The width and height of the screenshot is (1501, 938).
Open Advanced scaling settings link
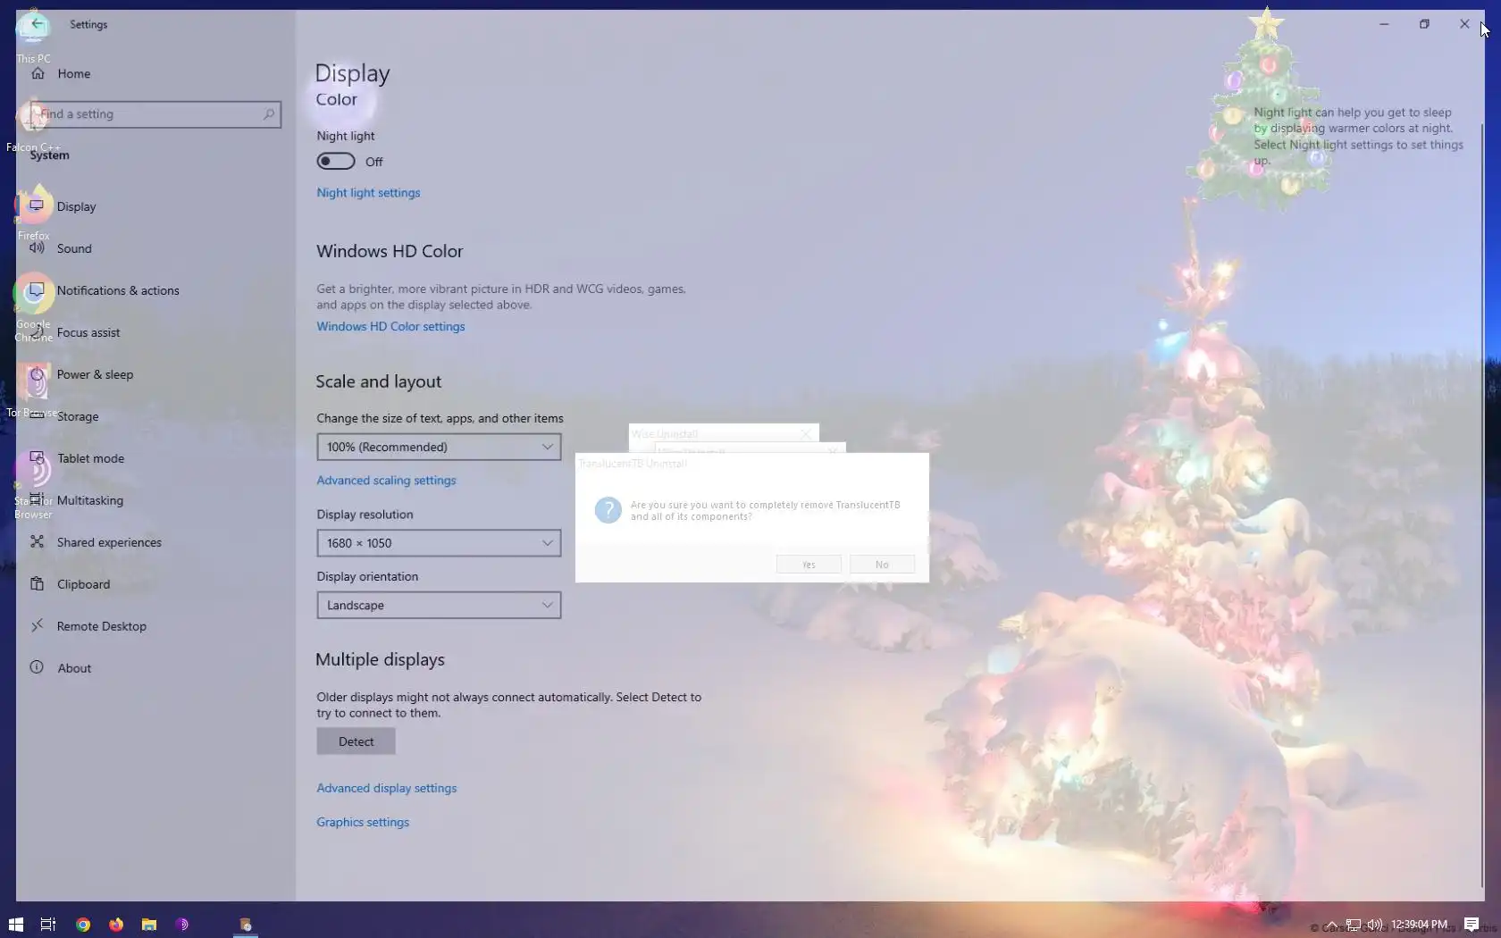pos(386,481)
